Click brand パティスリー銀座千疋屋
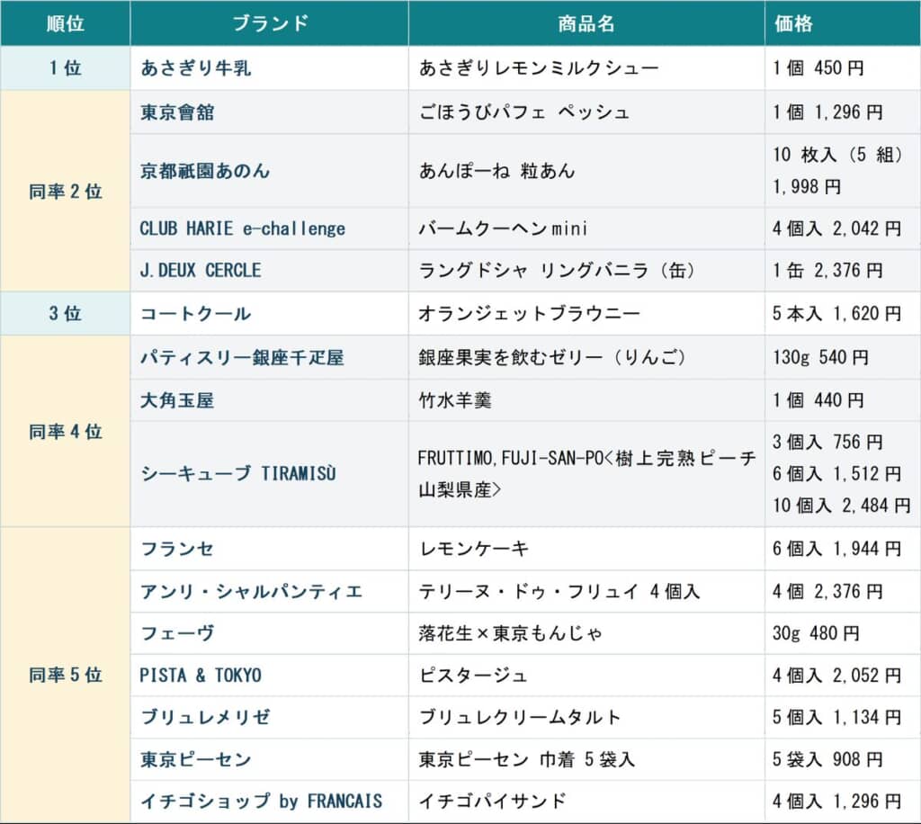Screen dimensions: 921x824 (242, 357)
